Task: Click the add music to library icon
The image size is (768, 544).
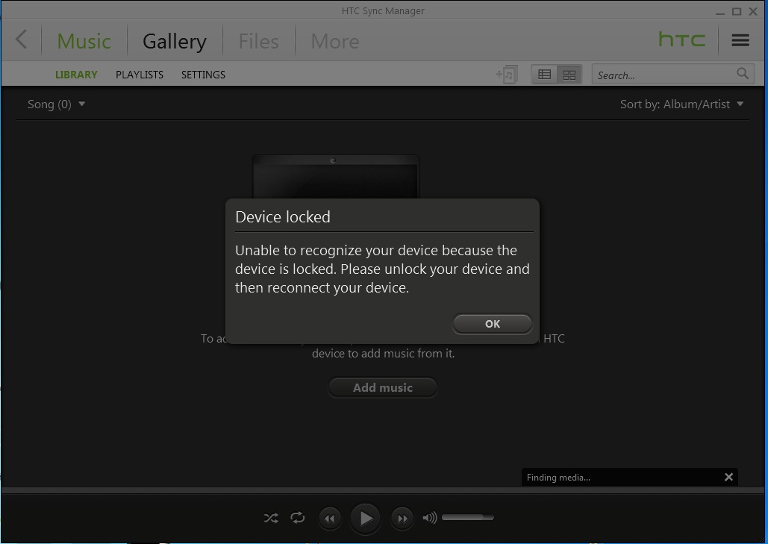Action: pyautogui.click(x=507, y=75)
